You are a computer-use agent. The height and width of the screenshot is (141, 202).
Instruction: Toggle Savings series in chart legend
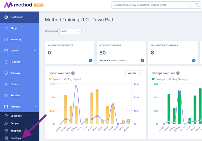point(158,79)
